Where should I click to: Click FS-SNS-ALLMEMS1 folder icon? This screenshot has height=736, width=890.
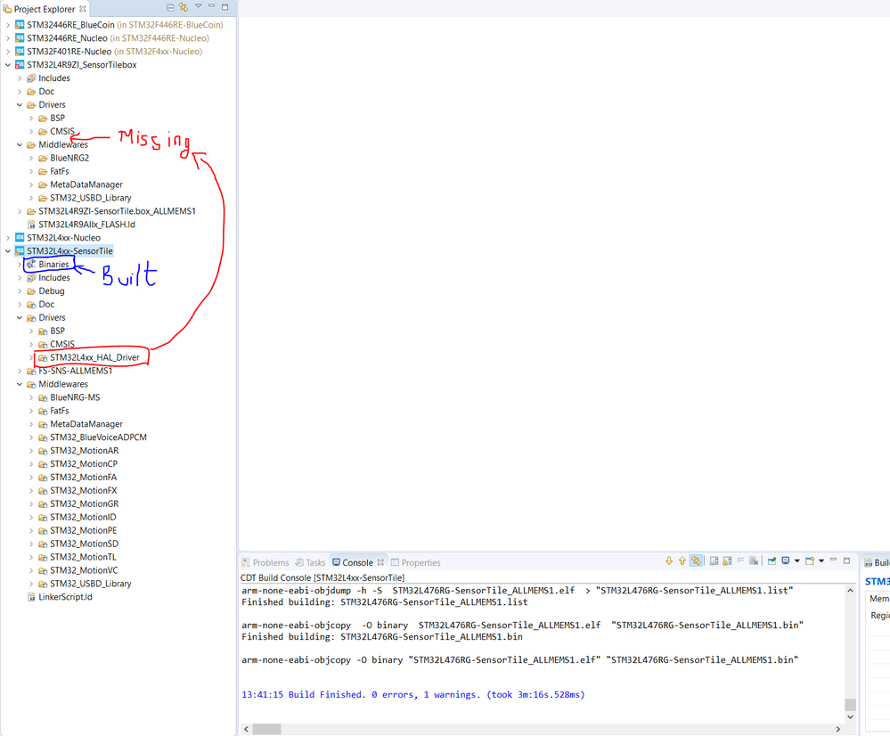click(31, 372)
